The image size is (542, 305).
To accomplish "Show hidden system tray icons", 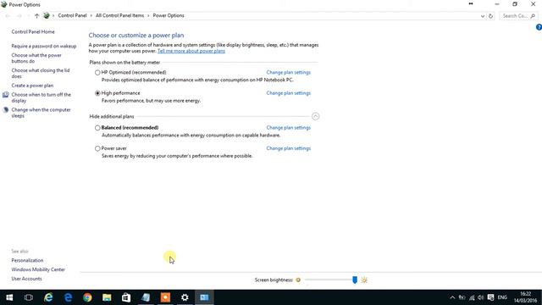I will click(x=452, y=297).
